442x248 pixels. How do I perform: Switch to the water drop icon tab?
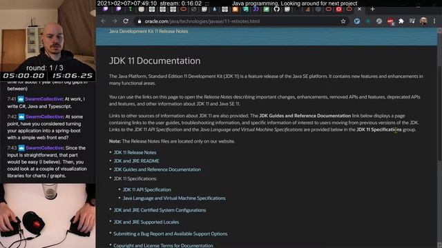point(215,9)
